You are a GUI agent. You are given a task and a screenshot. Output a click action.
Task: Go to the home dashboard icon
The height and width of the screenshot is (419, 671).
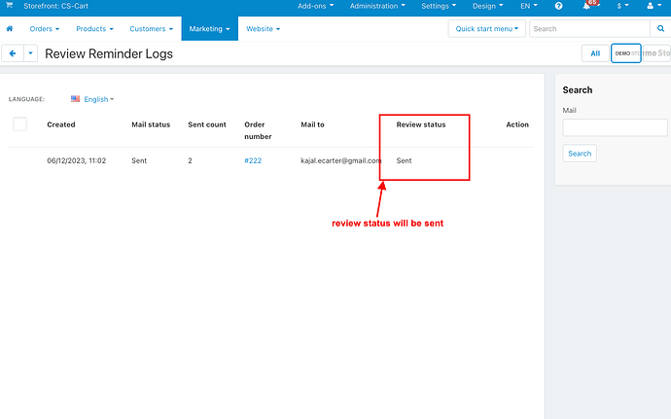coord(10,29)
